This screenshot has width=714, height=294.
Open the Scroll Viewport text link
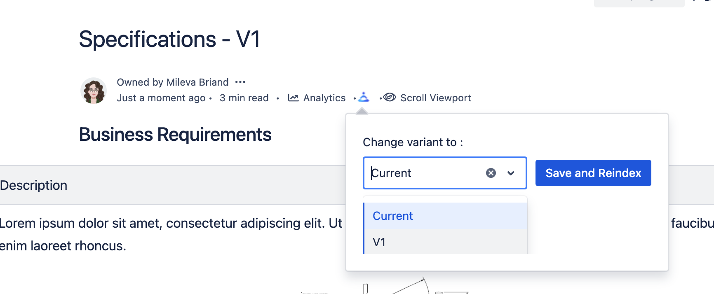(435, 98)
